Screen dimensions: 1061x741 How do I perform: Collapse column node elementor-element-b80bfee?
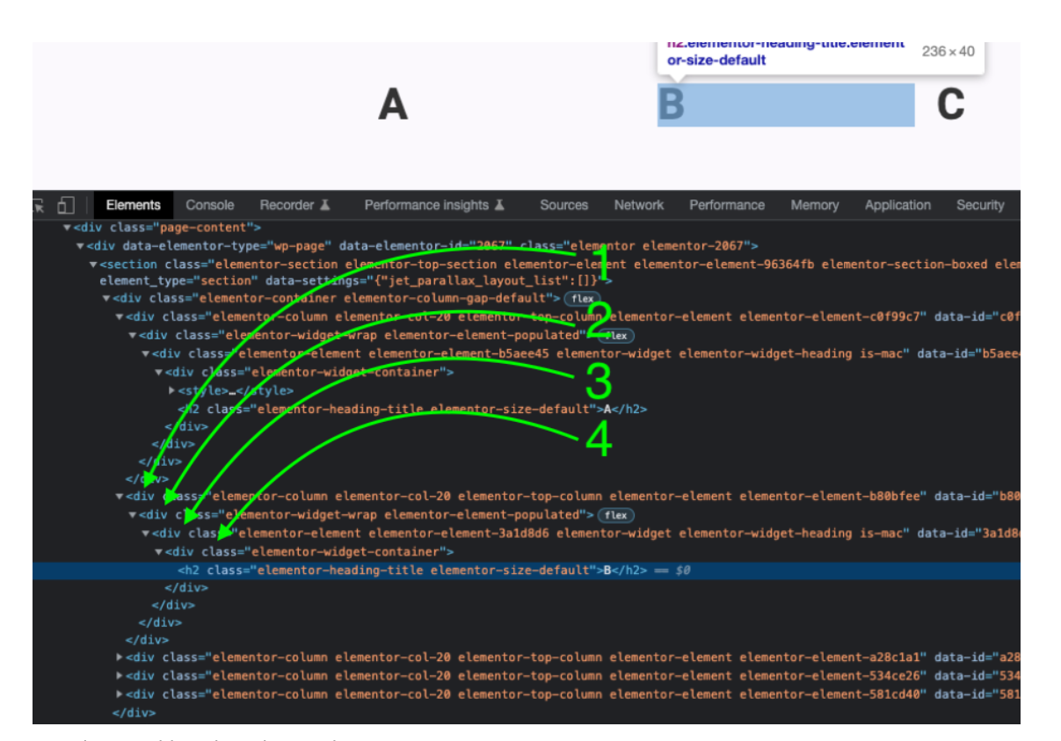(x=120, y=497)
